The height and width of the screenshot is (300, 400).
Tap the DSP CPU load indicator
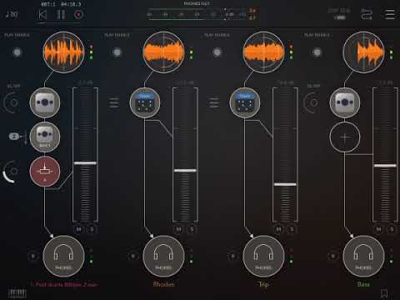coord(339,14)
